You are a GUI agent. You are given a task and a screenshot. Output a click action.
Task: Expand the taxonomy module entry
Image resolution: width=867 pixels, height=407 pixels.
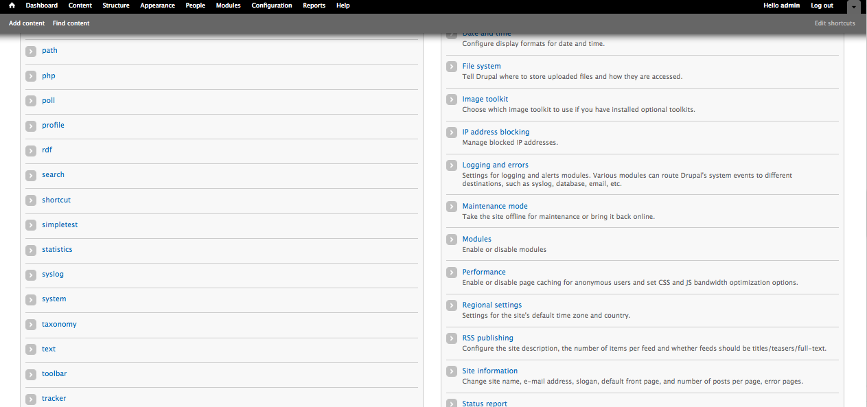[31, 324]
